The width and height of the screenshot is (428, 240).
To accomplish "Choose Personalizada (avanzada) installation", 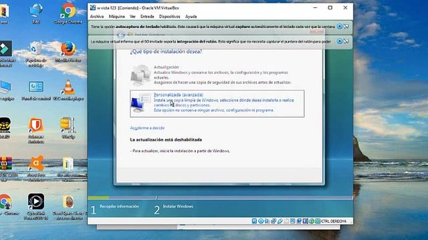I will point(217,103).
